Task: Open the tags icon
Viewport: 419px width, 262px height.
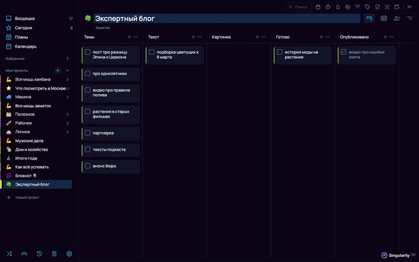Action: pos(368,7)
